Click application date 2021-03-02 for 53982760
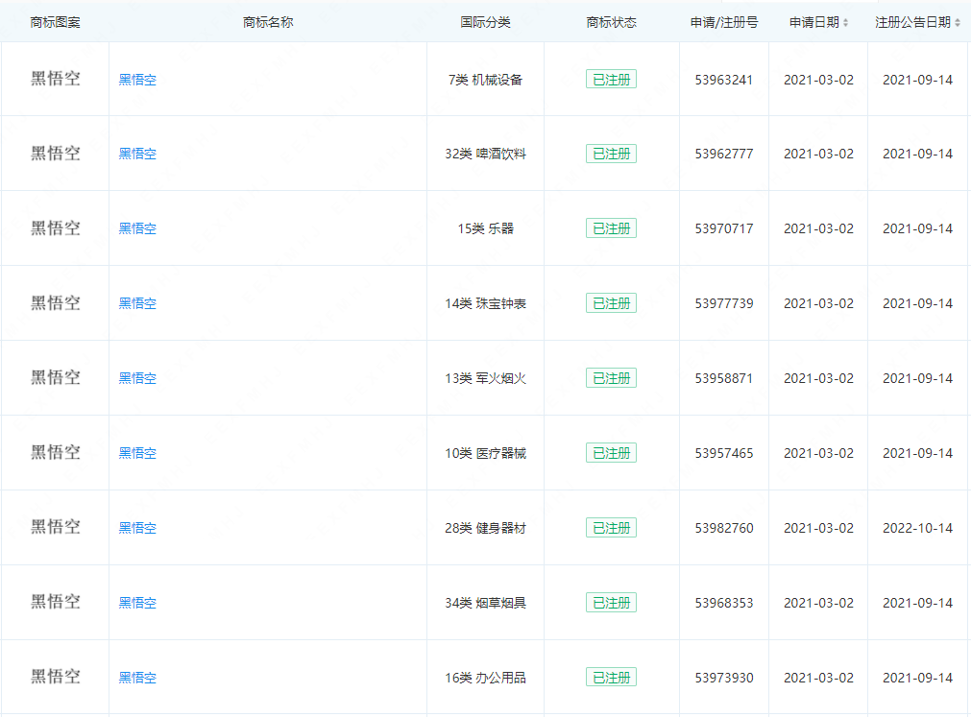The height and width of the screenshot is (717, 971). 818,528
